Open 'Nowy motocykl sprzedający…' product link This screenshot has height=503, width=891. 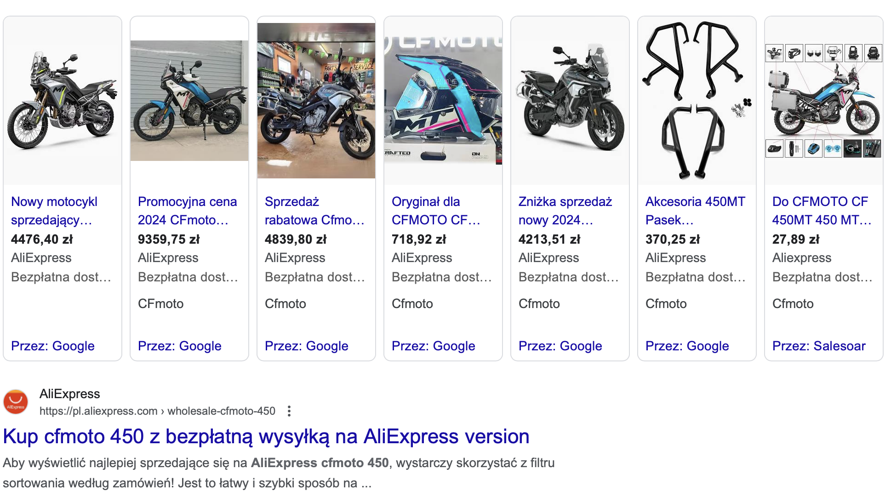54,211
